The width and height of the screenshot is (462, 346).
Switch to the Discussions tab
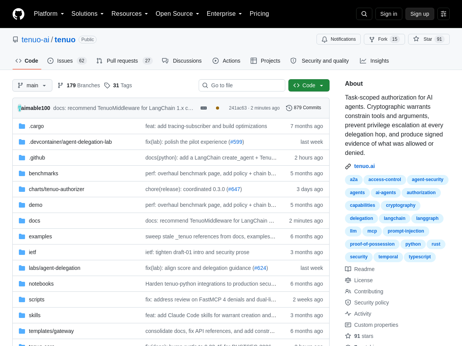coord(182,61)
